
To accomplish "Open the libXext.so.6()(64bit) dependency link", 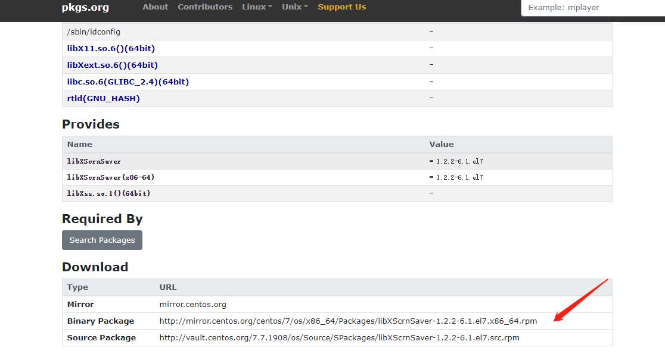I will click(x=112, y=65).
